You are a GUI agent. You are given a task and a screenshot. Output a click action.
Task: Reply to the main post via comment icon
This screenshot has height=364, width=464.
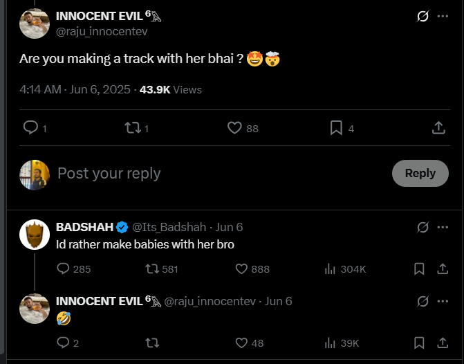pos(30,128)
